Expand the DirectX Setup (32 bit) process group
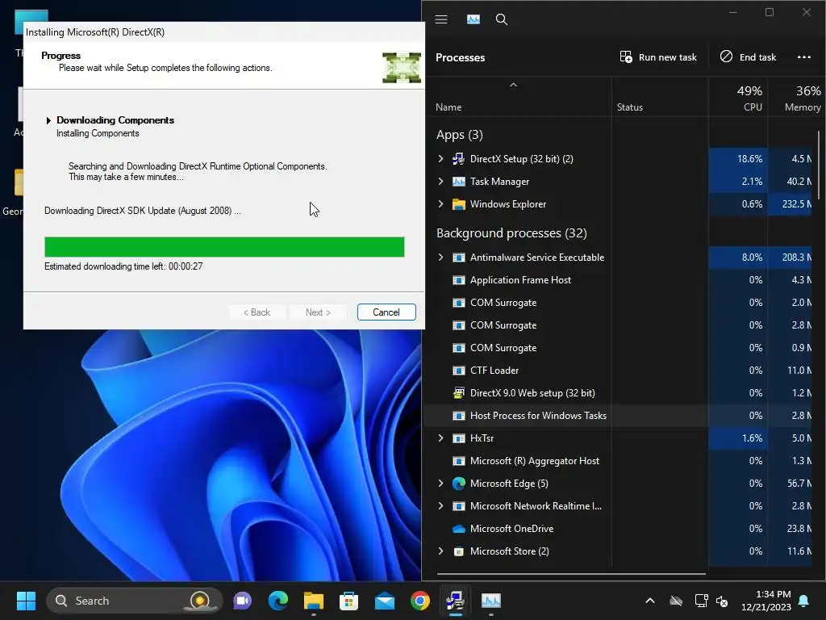This screenshot has width=826, height=620. [441, 159]
